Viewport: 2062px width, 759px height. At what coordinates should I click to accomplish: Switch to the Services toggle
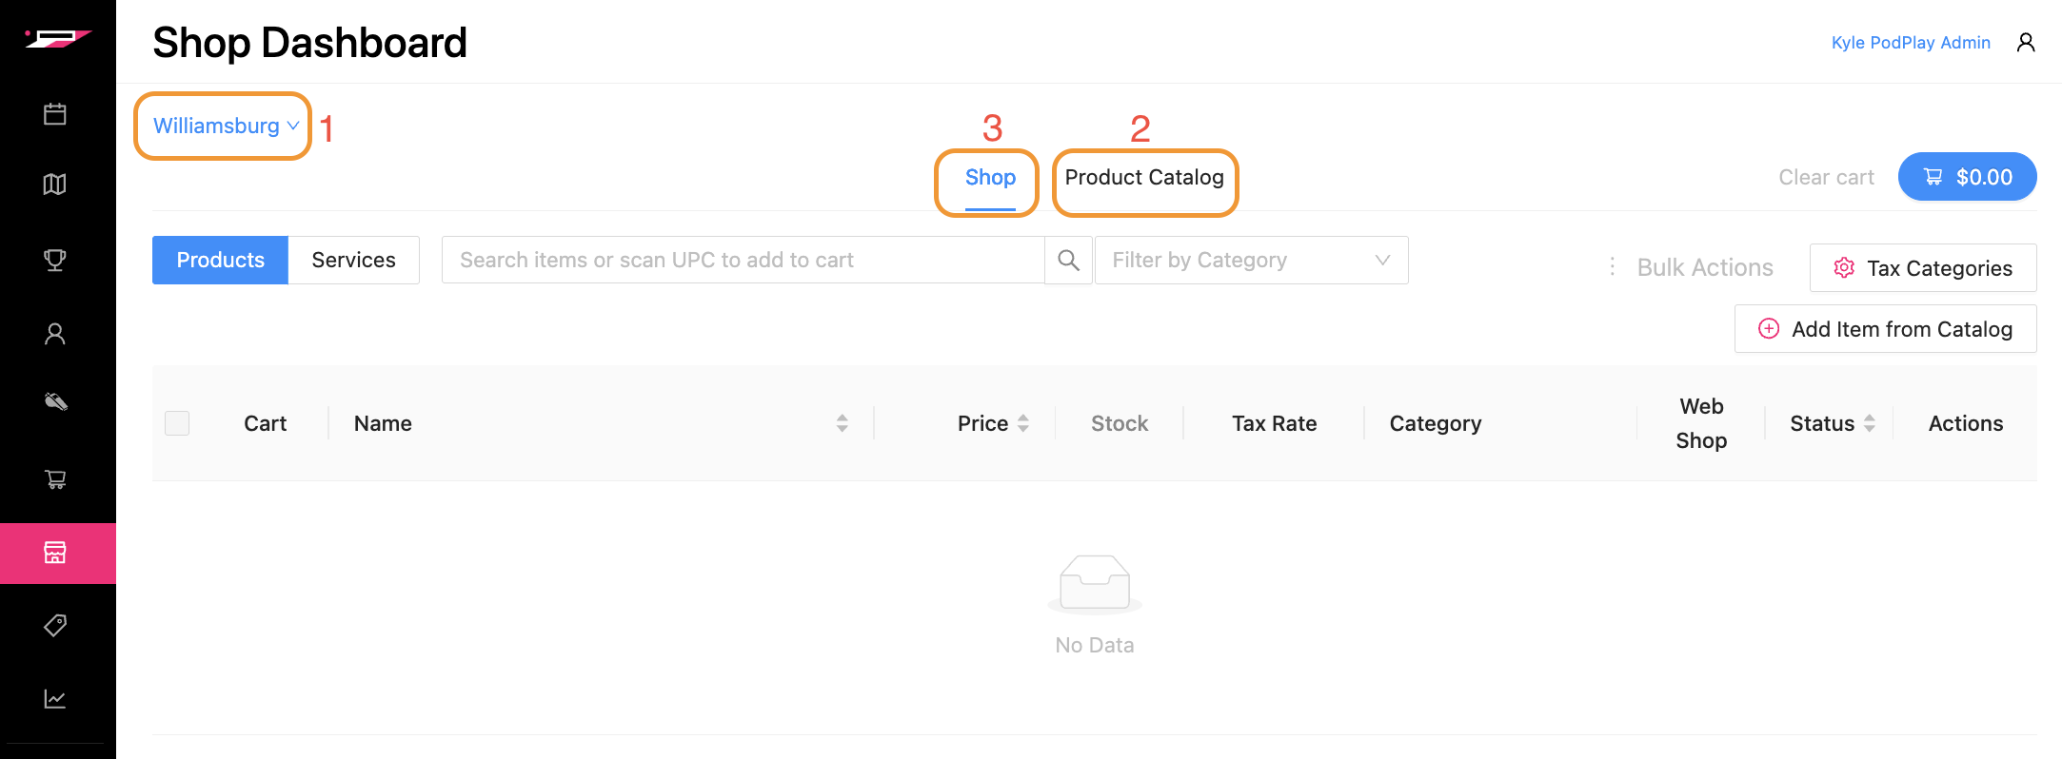353,261
